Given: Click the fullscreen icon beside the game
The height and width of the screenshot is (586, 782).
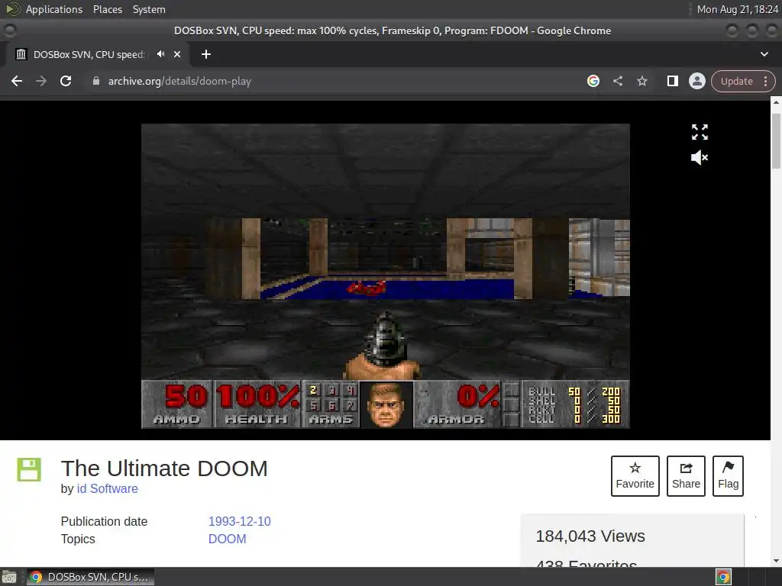Looking at the screenshot, I should (700, 132).
